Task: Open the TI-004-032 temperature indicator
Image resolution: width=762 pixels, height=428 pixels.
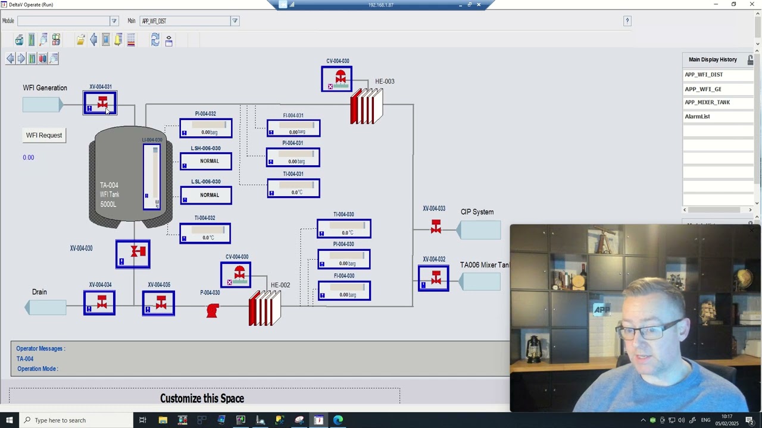Action: tap(205, 233)
